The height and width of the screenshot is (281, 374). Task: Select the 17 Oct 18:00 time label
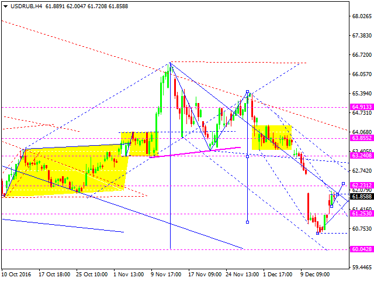click(54, 275)
